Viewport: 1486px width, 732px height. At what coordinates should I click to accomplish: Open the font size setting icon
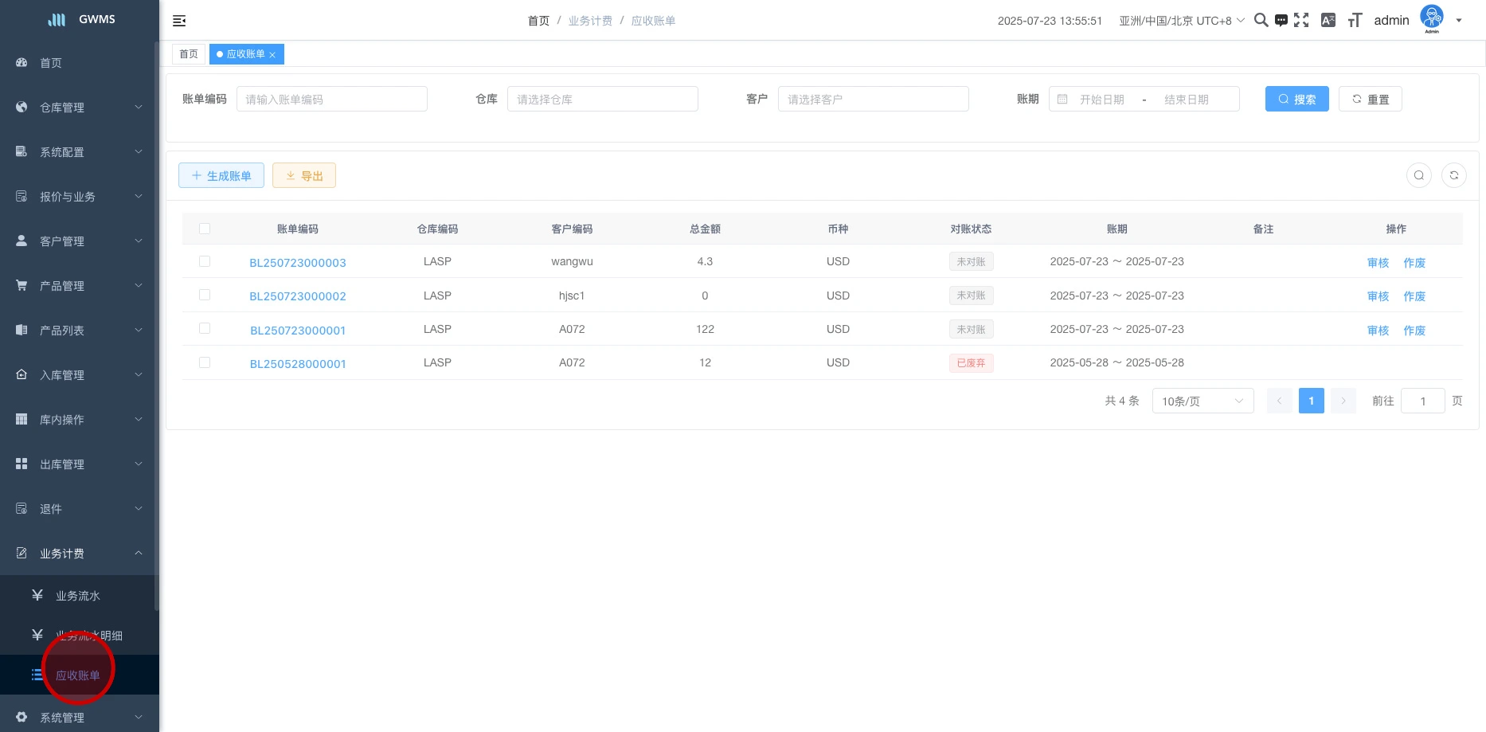1355,21
